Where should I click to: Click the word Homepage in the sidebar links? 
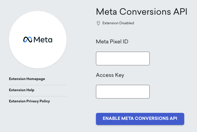point(36,79)
